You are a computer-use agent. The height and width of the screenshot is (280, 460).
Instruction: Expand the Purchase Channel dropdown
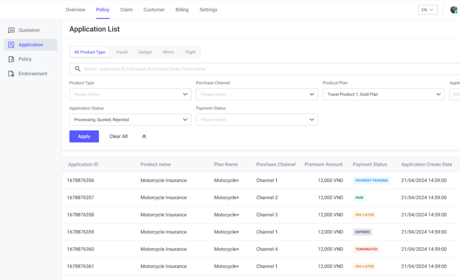[x=257, y=94]
